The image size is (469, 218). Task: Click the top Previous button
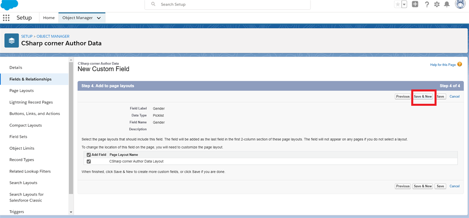[x=403, y=97]
